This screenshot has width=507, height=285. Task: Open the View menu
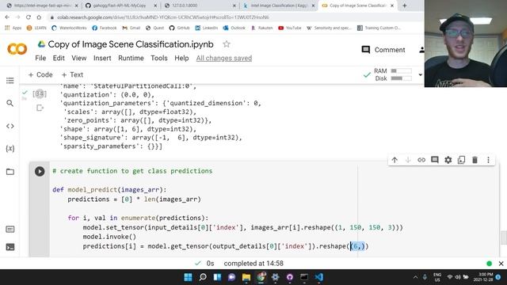pyautogui.click(x=79, y=58)
